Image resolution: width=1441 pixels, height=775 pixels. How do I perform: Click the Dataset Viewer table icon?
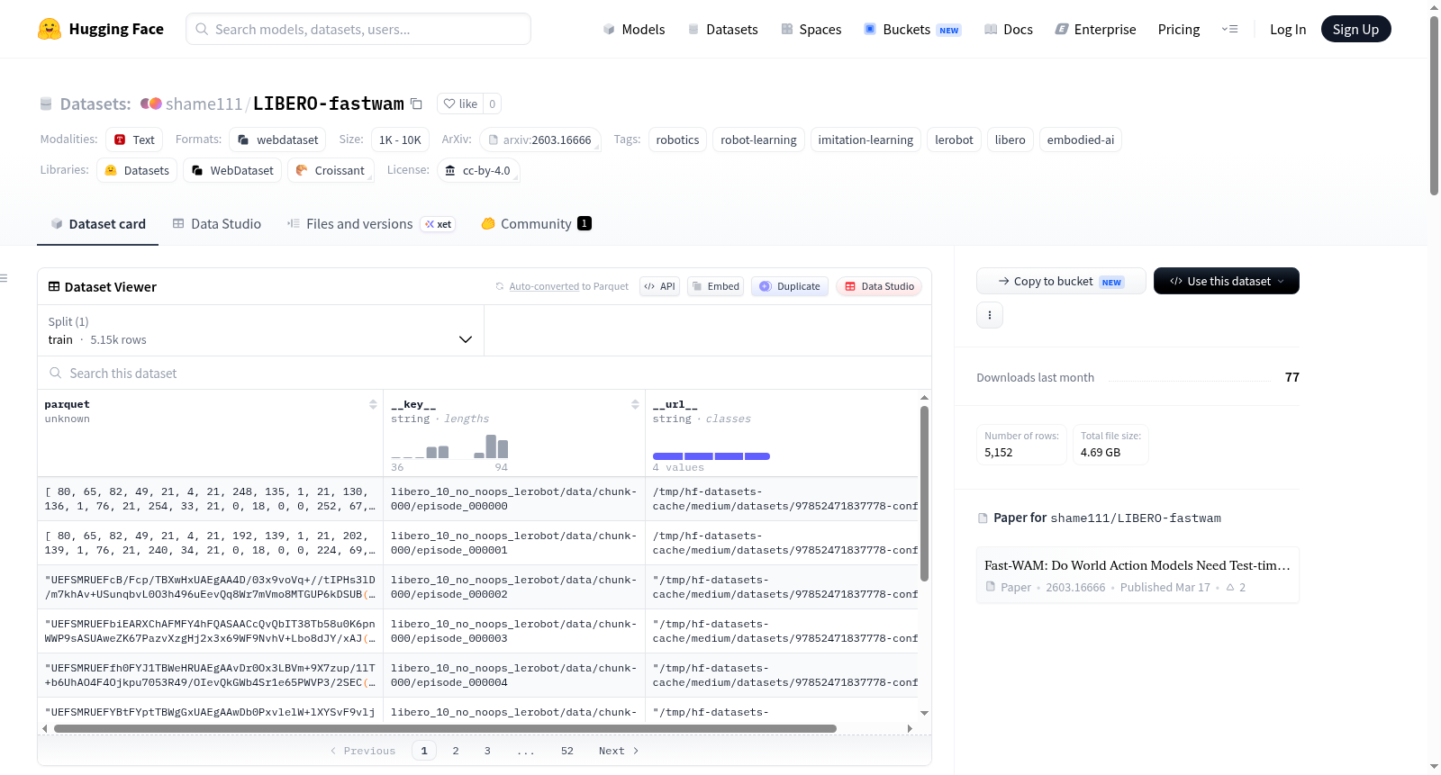point(54,287)
